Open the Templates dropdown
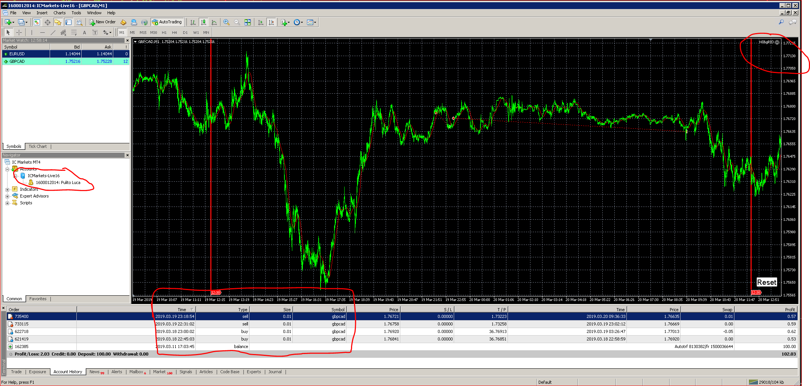 (x=311, y=22)
